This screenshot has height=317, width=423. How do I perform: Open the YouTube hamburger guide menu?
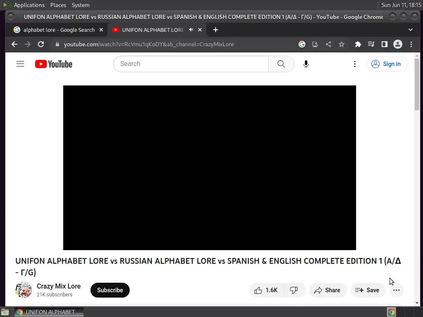point(20,64)
